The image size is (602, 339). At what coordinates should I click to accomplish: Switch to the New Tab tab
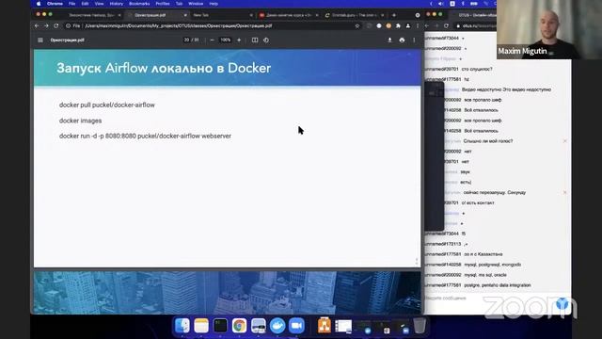(223, 15)
